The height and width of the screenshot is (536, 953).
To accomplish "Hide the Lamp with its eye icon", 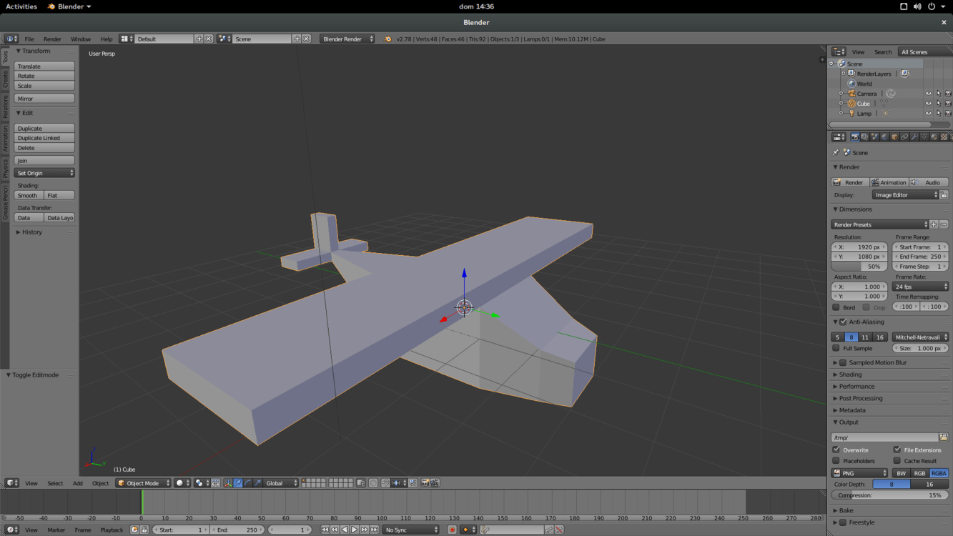I will pyautogui.click(x=929, y=114).
